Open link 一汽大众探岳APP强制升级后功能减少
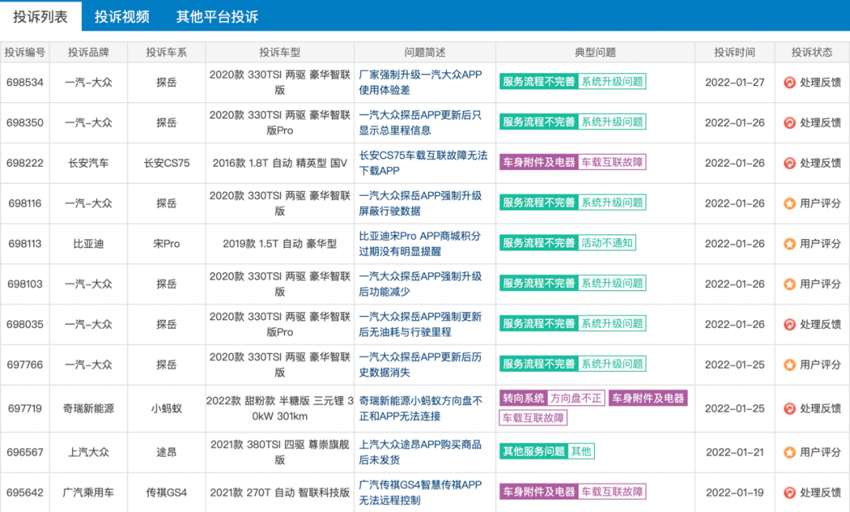 [420, 284]
